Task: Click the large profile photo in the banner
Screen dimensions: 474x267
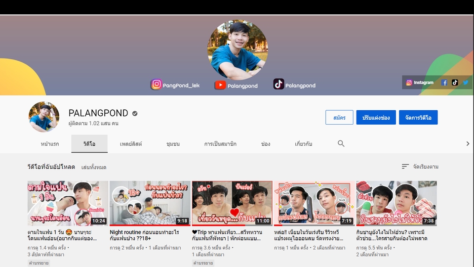Action: (x=237, y=50)
